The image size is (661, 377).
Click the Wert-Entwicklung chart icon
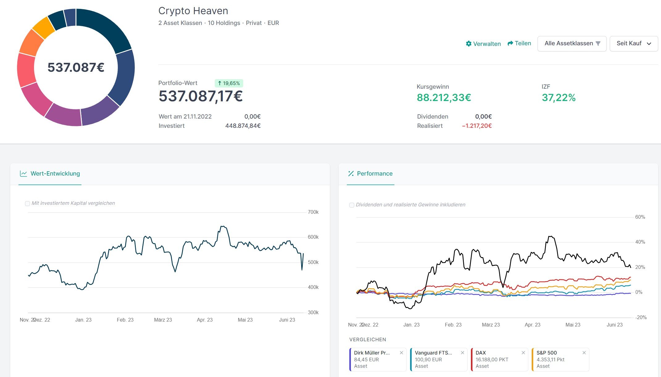tap(23, 174)
